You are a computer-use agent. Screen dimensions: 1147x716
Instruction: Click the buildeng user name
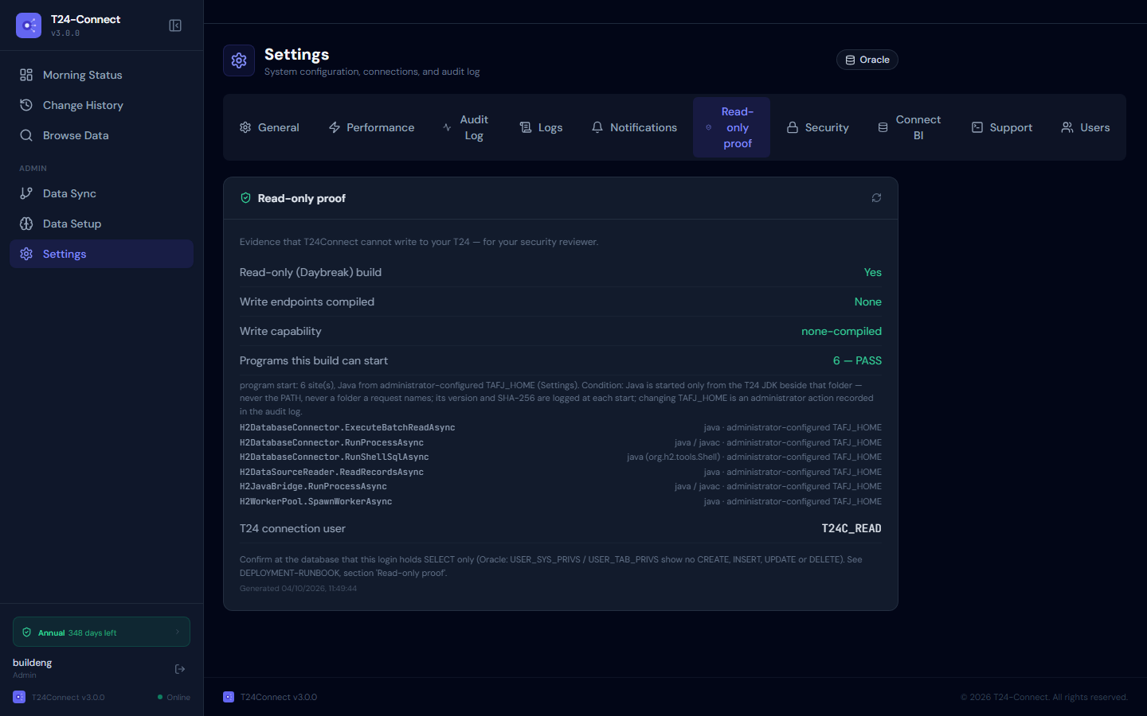tap(33, 663)
